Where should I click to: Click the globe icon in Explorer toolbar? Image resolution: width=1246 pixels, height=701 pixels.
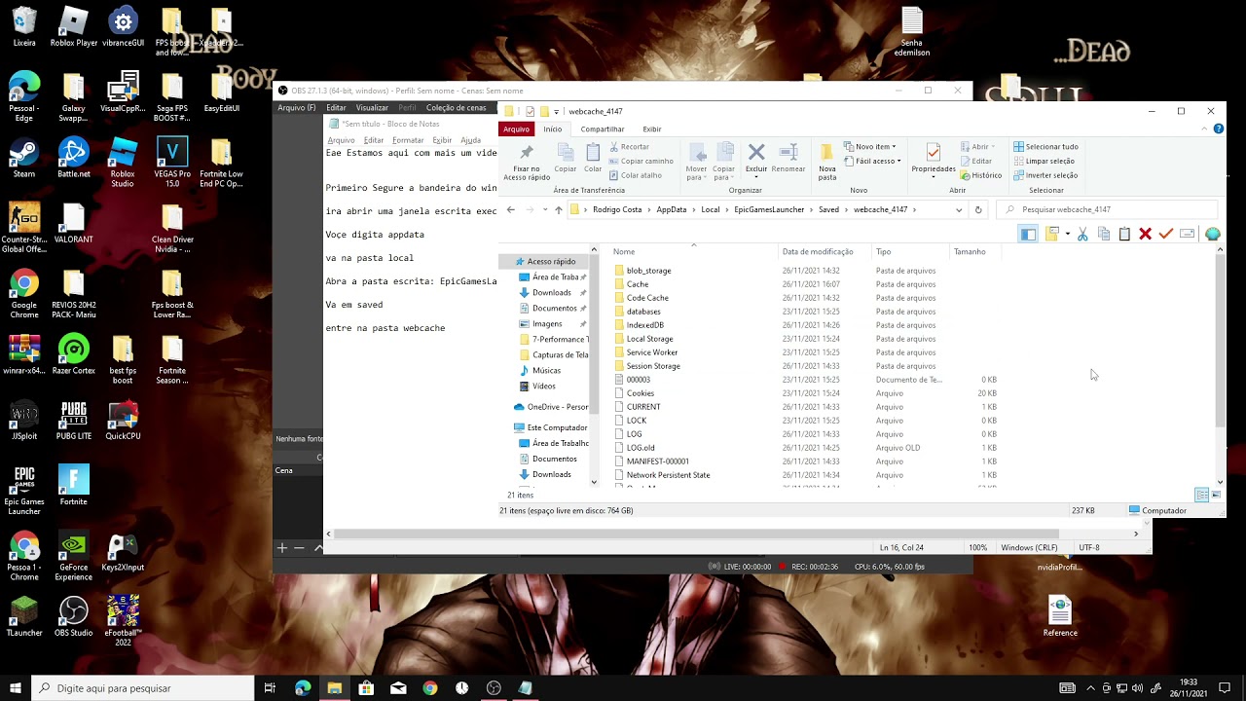click(x=1212, y=234)
